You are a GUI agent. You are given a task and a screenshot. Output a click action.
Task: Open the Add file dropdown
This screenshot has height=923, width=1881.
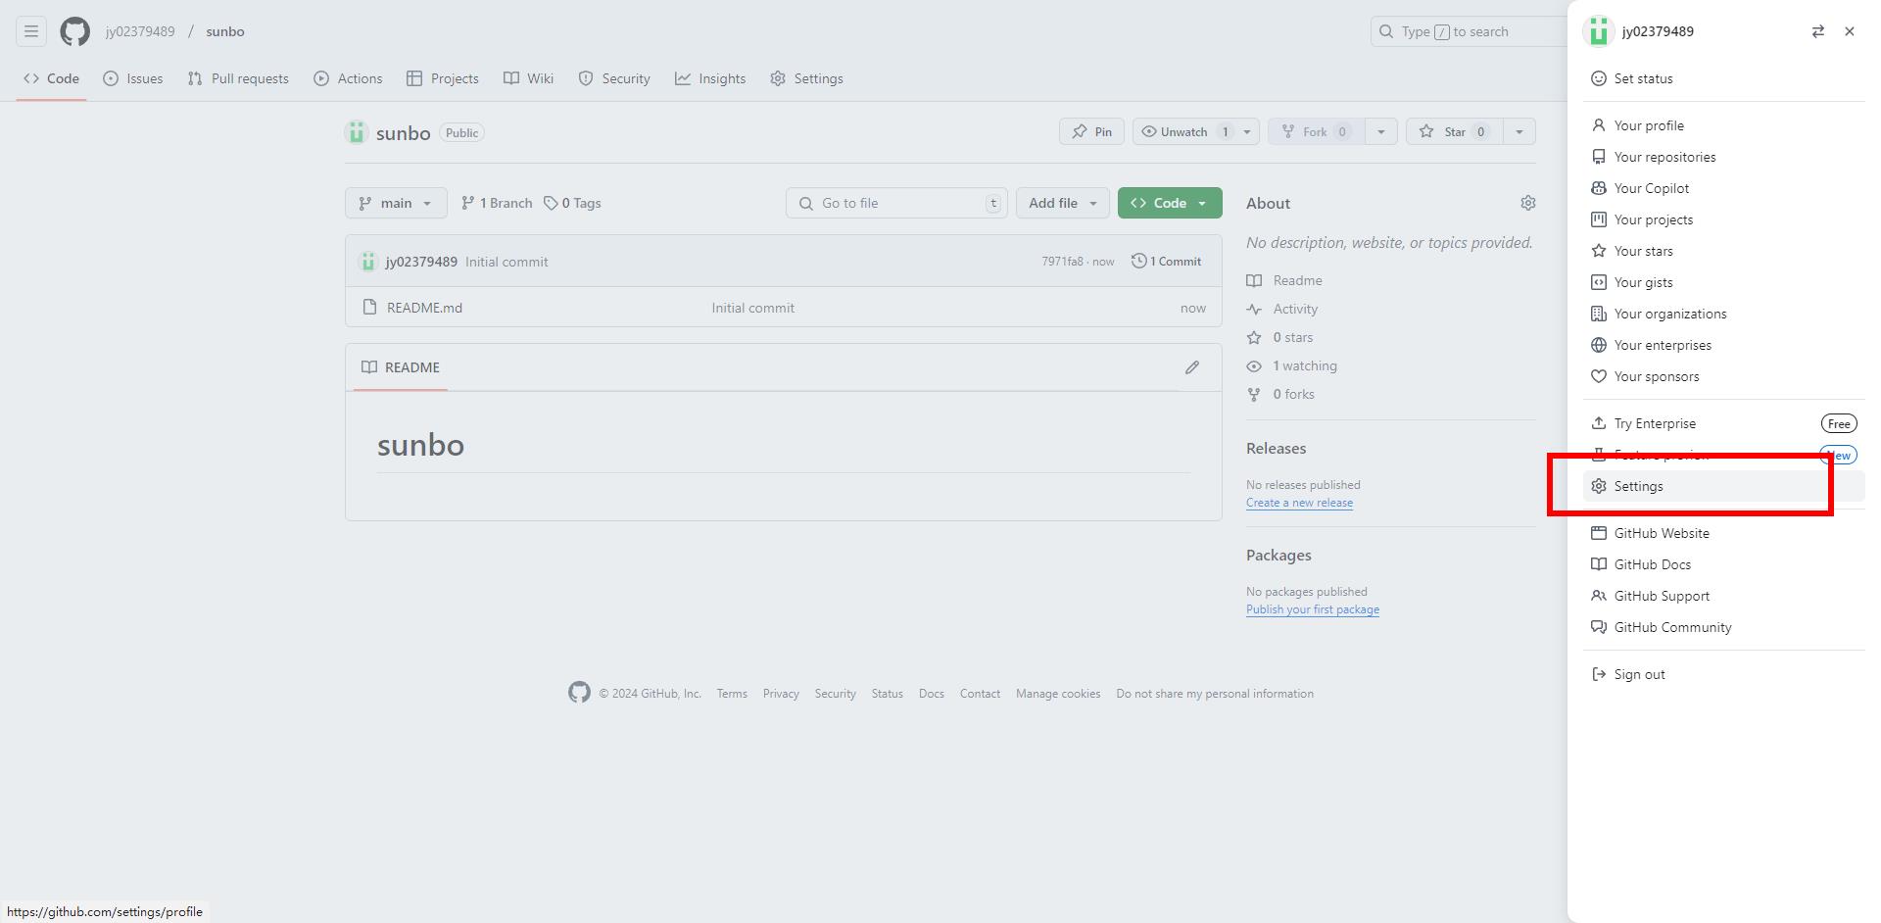(x=1063, y=203)
